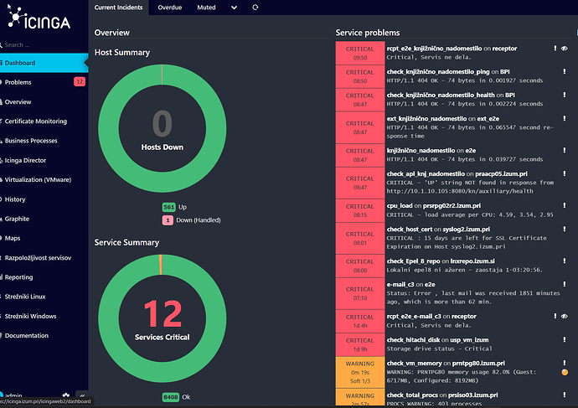Click the pink Down (Handled) hosts badge

click(x=168, y=219)
